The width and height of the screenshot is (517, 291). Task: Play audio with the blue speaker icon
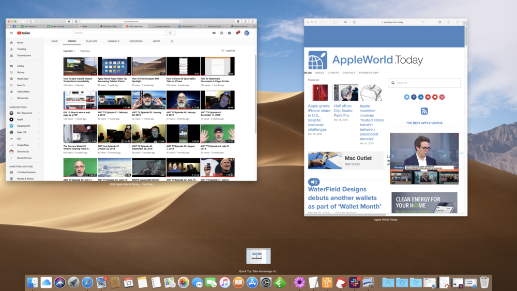pos(314,181)
